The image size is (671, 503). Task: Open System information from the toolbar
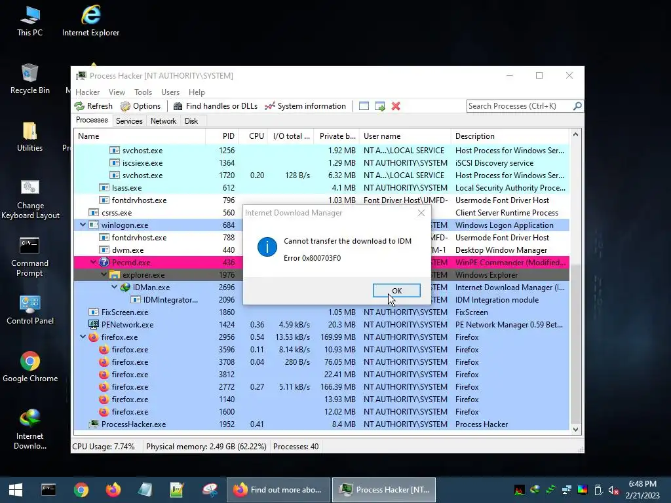tap(305, 106)
